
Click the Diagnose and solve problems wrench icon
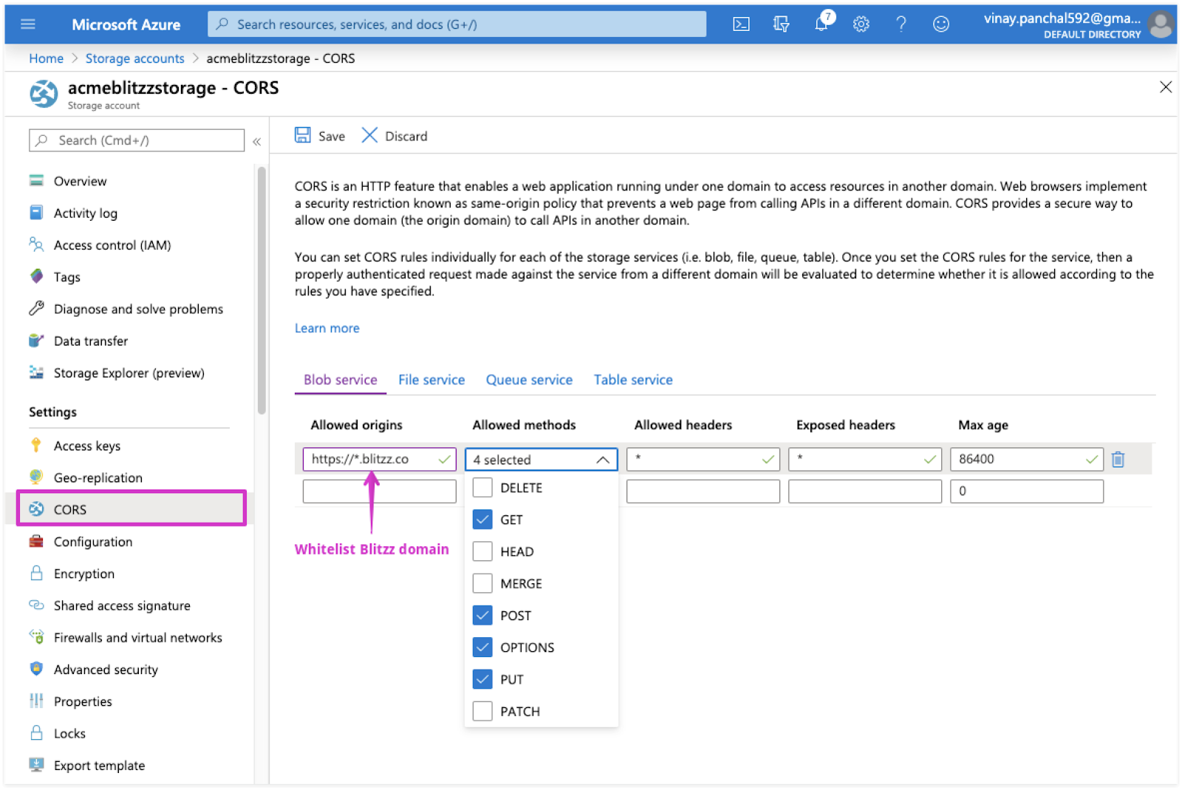point(36,309)
